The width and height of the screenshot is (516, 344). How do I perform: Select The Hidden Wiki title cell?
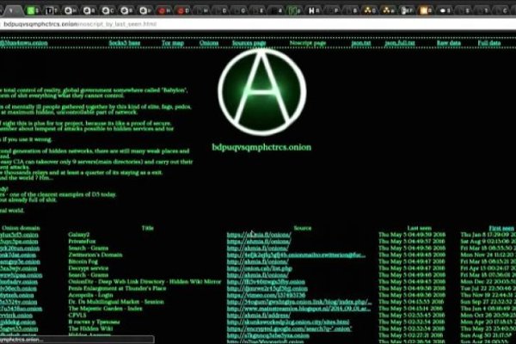(90, 329)
